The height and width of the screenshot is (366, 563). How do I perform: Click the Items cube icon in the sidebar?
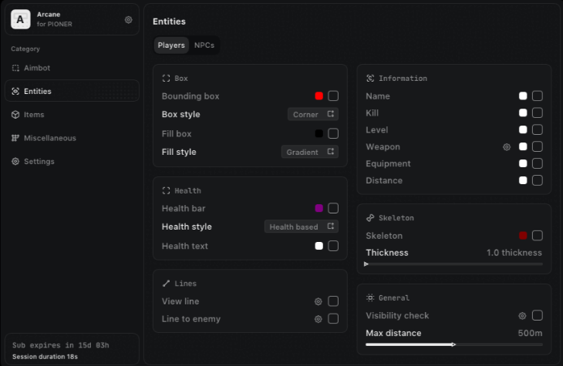(x=15, y=115)
